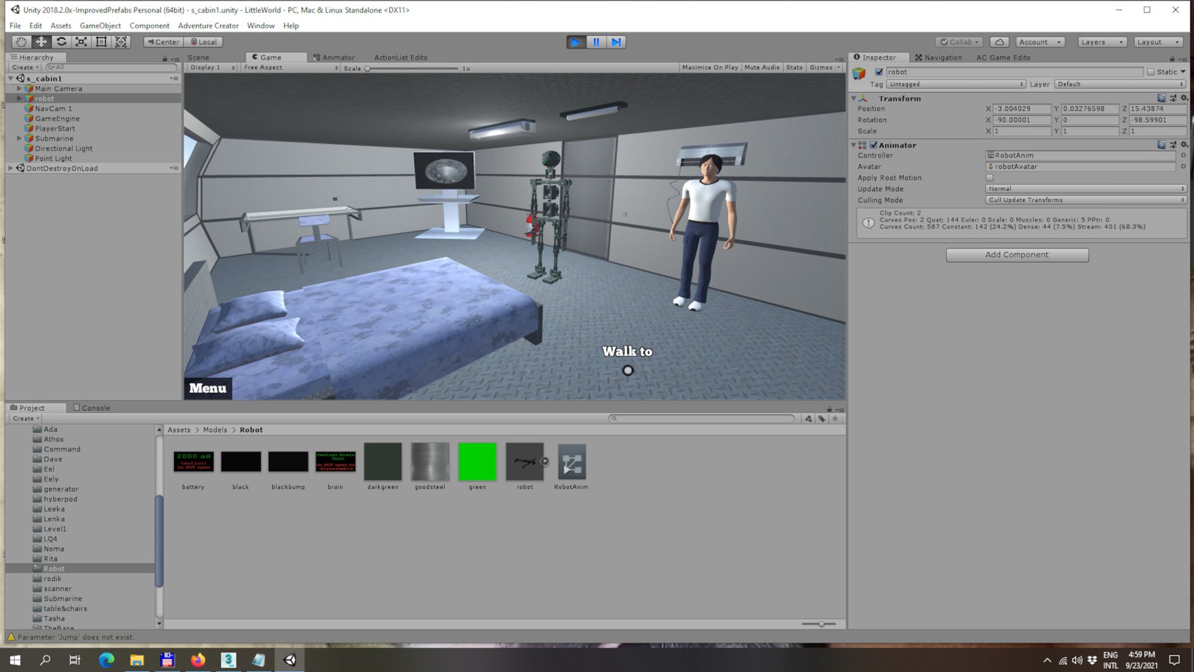The image size is (1194, 672).
Task: Open Transform component settings gear
Action: (1184, 98)
